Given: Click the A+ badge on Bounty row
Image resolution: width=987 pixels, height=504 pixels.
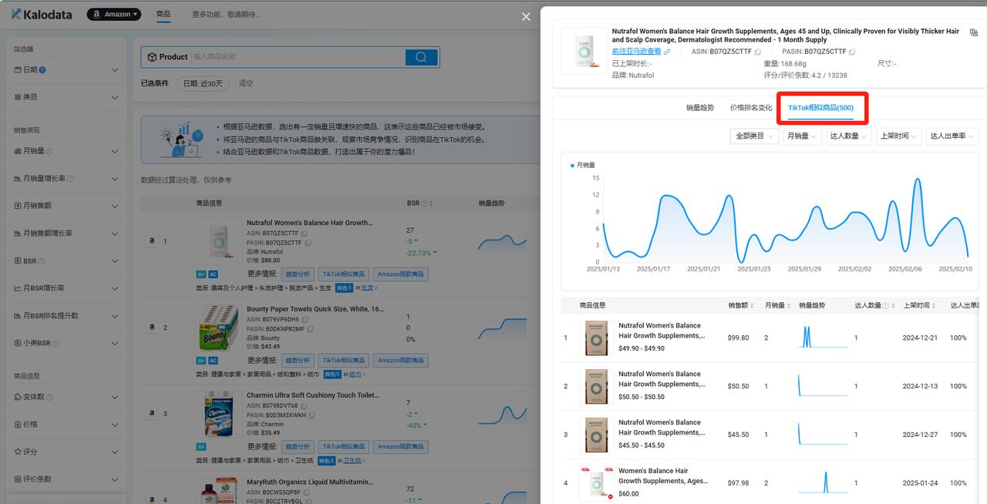Looking at the screenshot, I should (201, 360).
